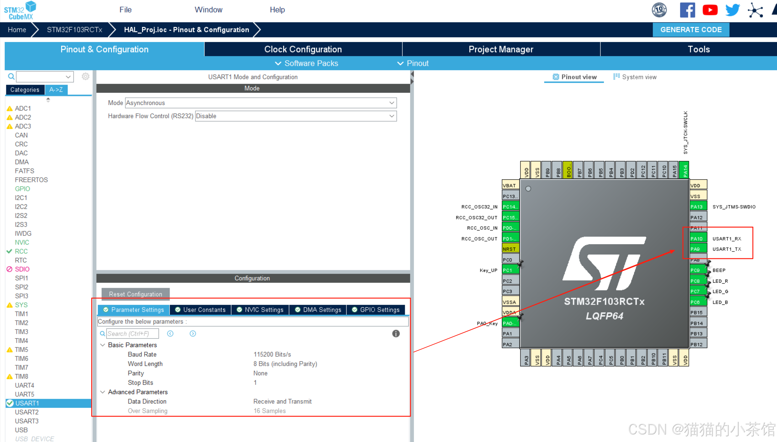The width and height of the screenshot is (777, 442).
Task: Click Reset Configuration button
Action: [135, 294]
